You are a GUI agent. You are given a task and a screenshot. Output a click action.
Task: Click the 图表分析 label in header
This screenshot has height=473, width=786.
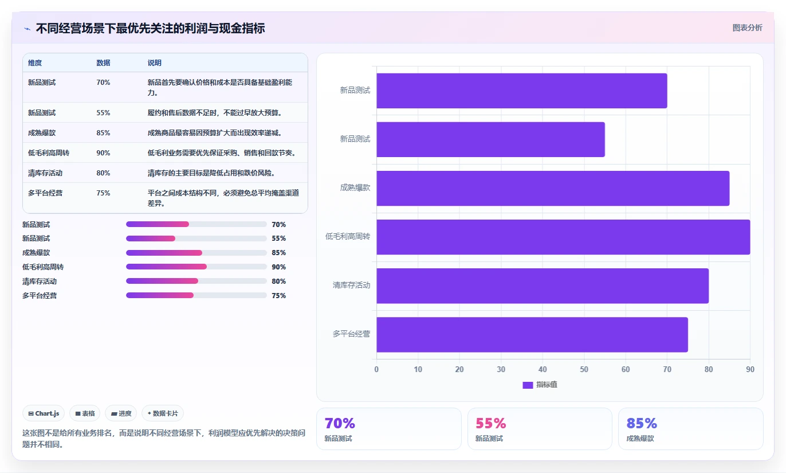747,28
